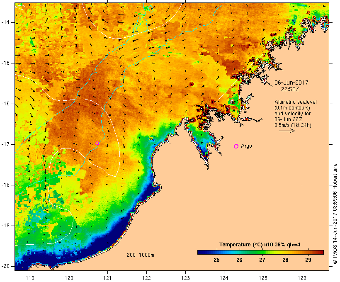
Task: Click the latitude axis label -20
Action: 5,266
